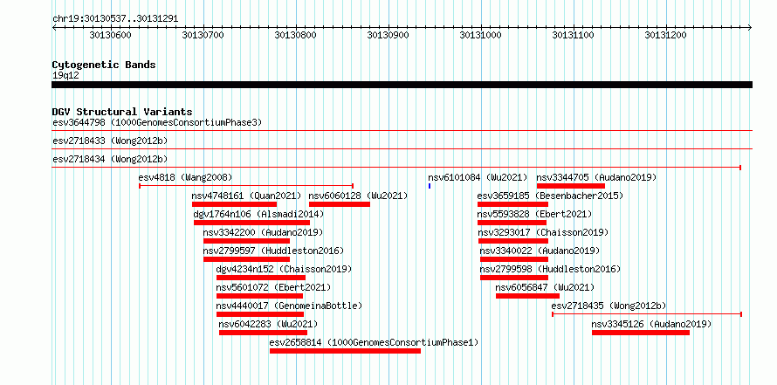Click the 19q12 band label

tap(65, 75)
